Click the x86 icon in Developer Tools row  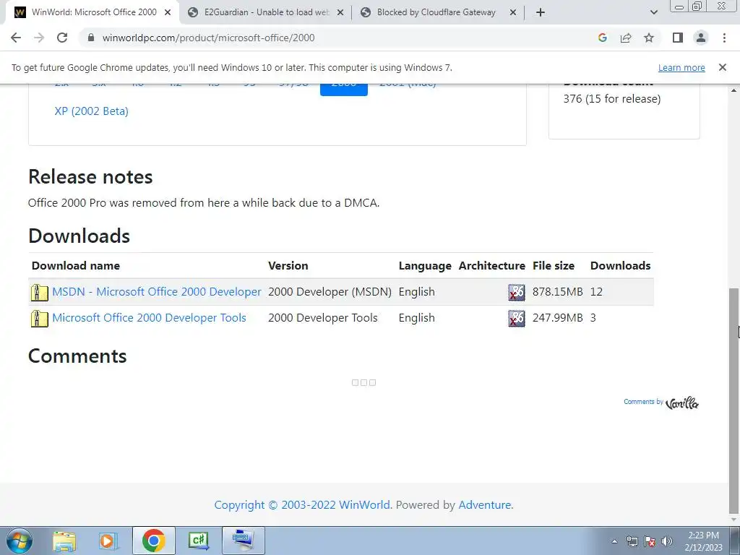tap(516, 318)
